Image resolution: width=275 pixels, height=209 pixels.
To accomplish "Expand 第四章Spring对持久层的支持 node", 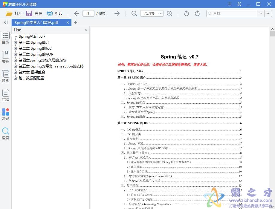I will (16, 60).
